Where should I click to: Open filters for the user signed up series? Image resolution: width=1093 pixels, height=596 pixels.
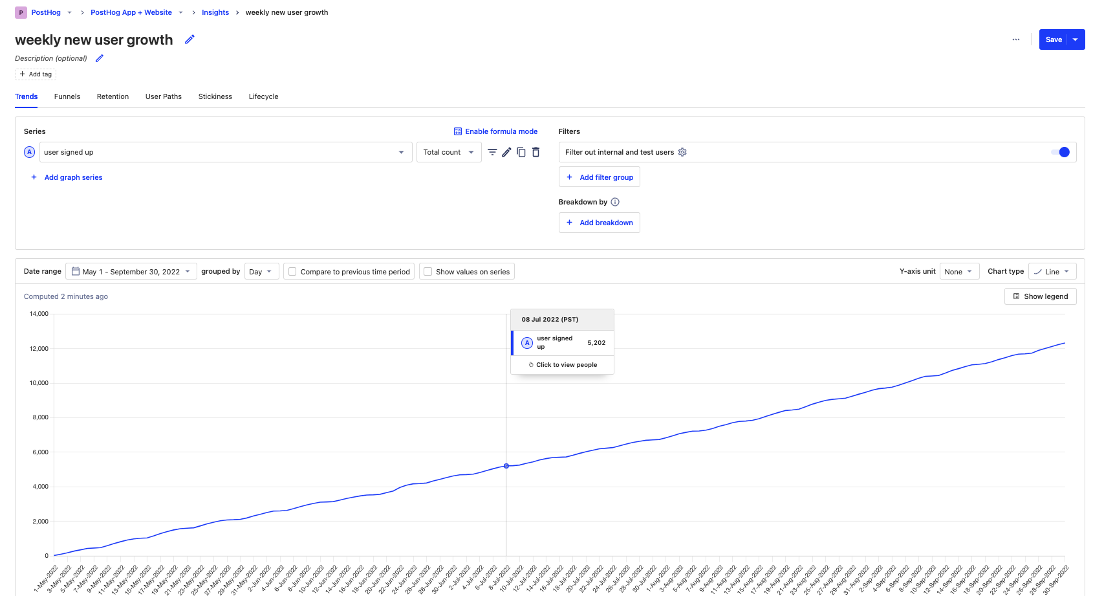click(493, 151)
